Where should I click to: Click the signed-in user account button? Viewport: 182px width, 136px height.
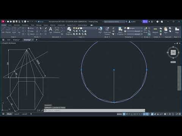coord(132,22)
